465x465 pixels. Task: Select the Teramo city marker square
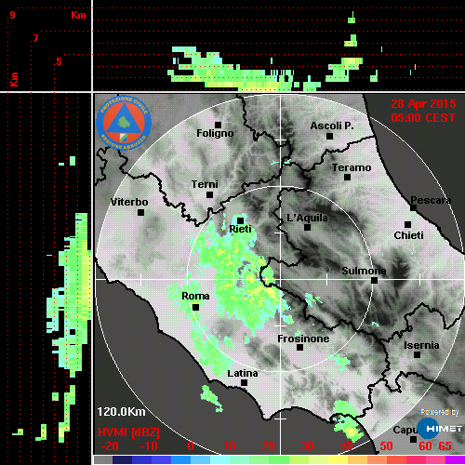(347, 177)
